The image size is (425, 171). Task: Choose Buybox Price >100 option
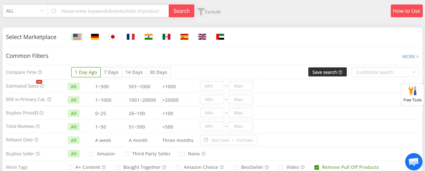coord(168,113)
